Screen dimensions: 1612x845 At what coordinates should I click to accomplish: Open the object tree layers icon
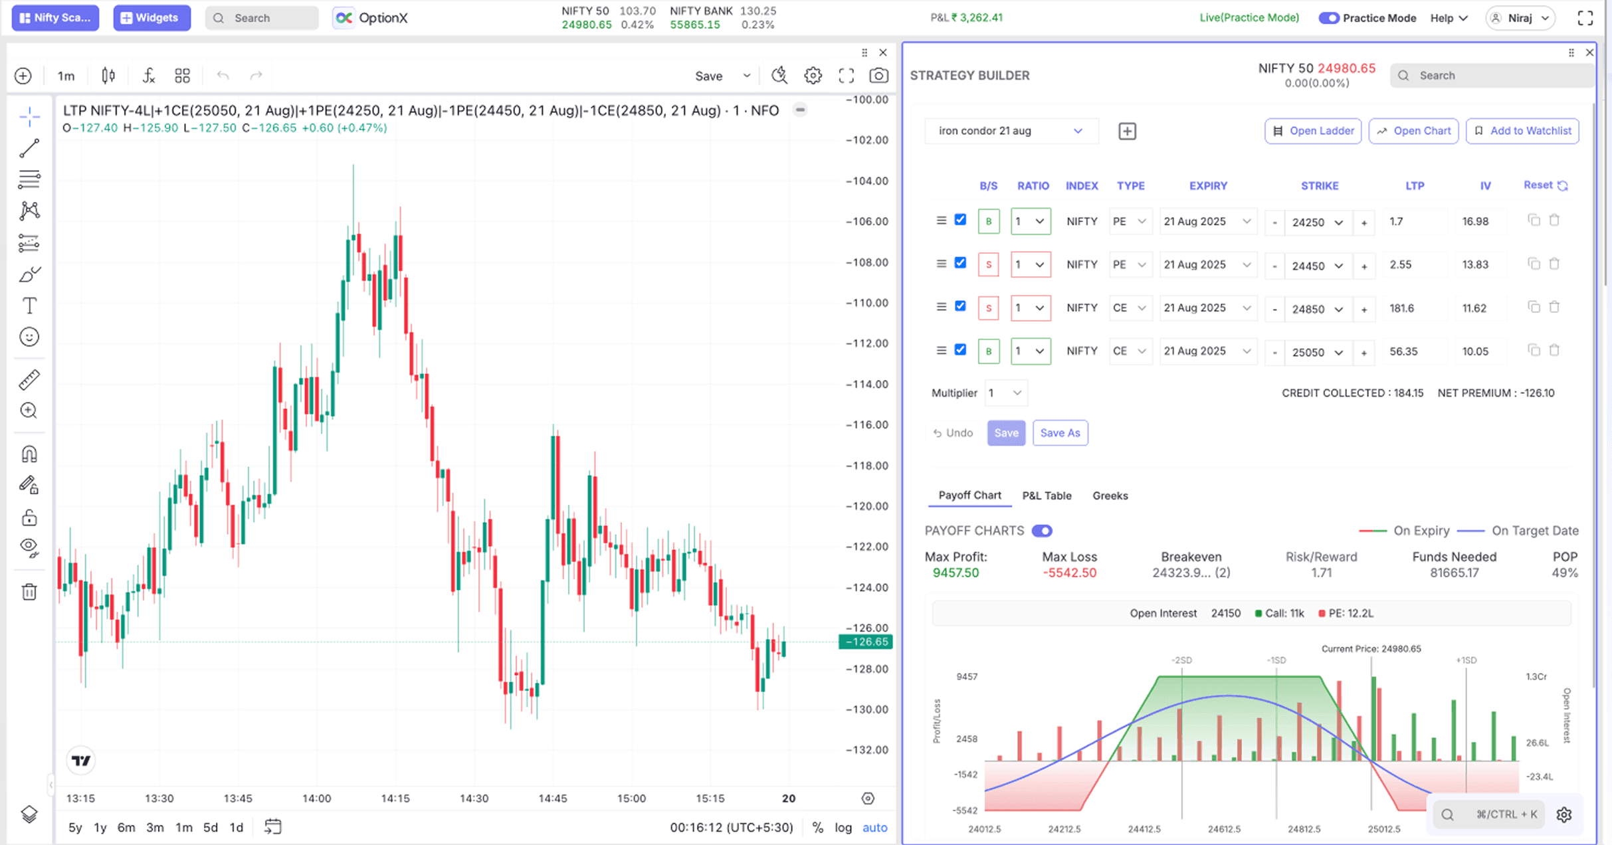tap(29, 814)
